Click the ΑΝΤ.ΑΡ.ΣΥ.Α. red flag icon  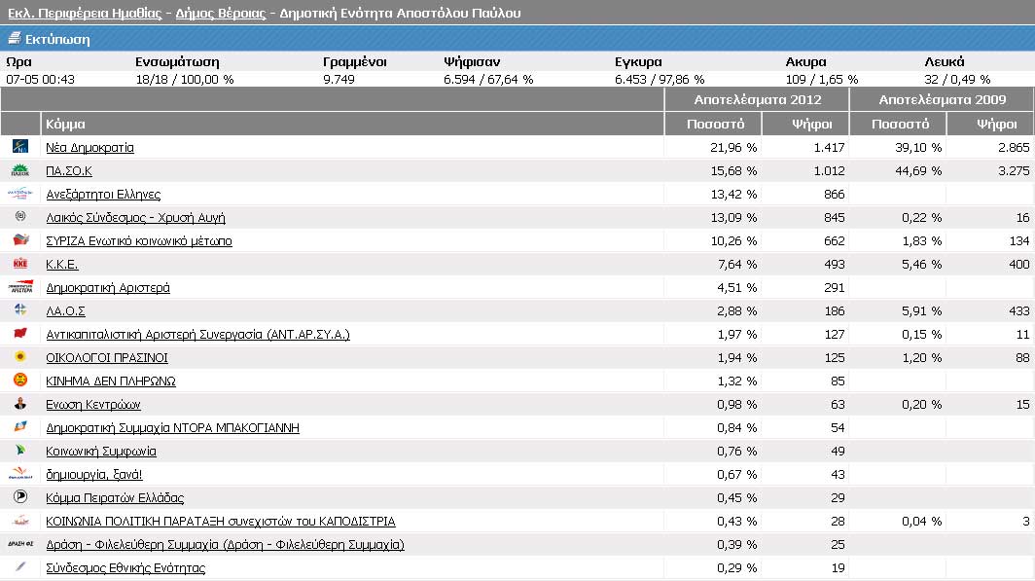tap(20, 334)
